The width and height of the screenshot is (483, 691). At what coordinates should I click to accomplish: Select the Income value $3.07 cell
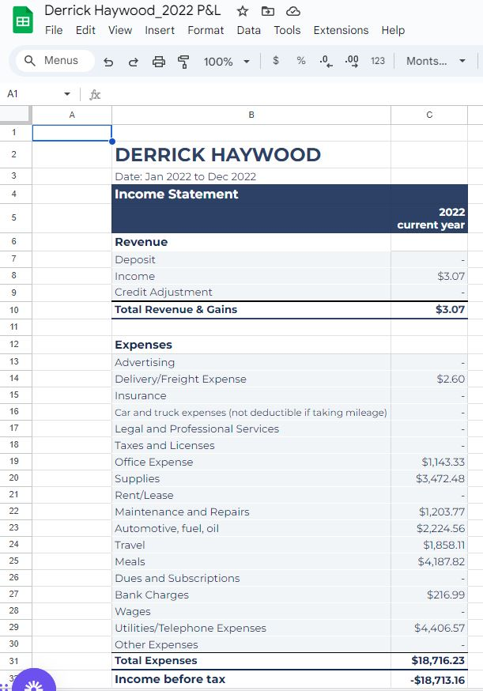tap(429, 276)
